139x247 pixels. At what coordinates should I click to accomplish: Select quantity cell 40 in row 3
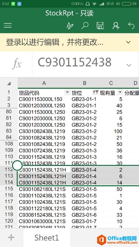pos(111,106)
